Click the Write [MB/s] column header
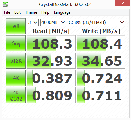This screenshot has width=131, height=120. (101, 31)
